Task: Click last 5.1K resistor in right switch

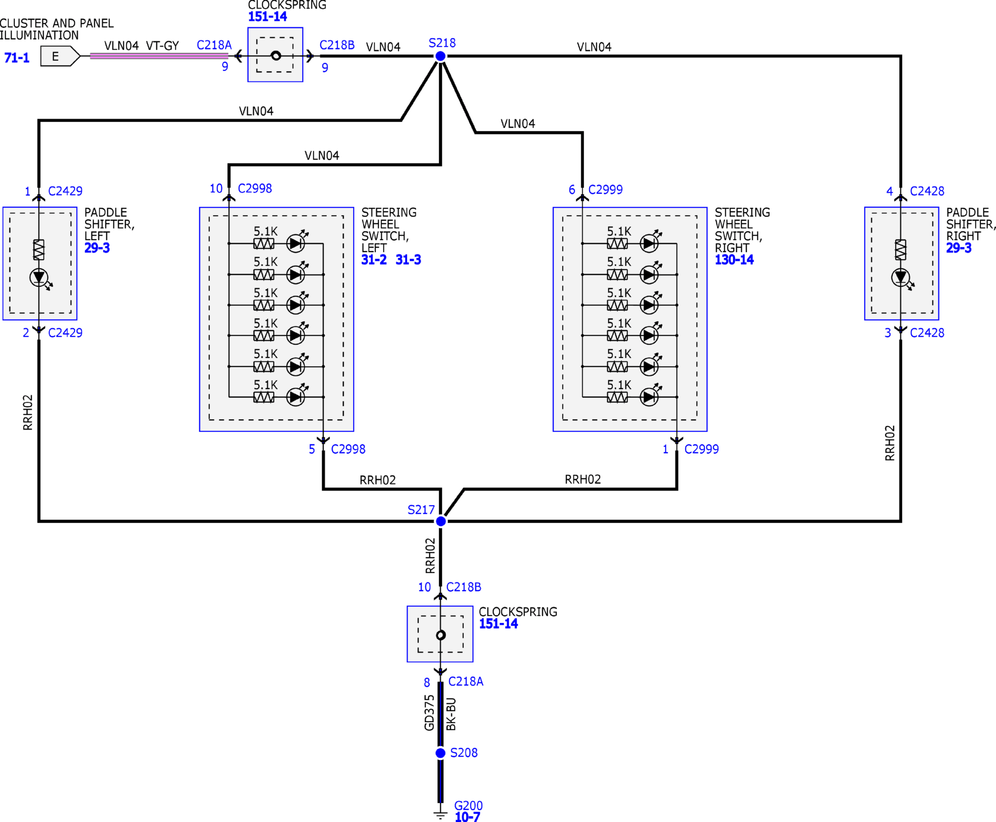Action: click(617, 397)
